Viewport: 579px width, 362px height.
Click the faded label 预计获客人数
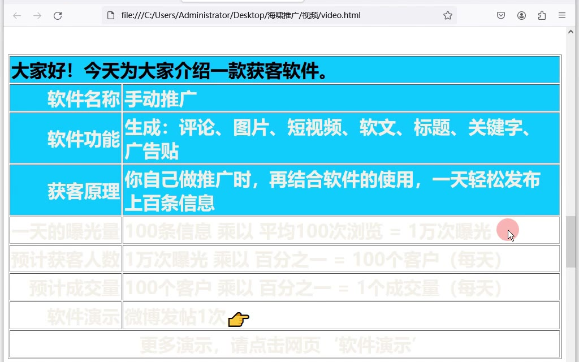[66, 259]
